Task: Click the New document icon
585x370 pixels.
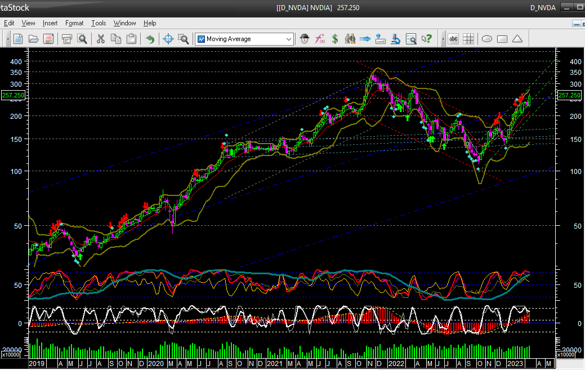Action: click(18, 39)
